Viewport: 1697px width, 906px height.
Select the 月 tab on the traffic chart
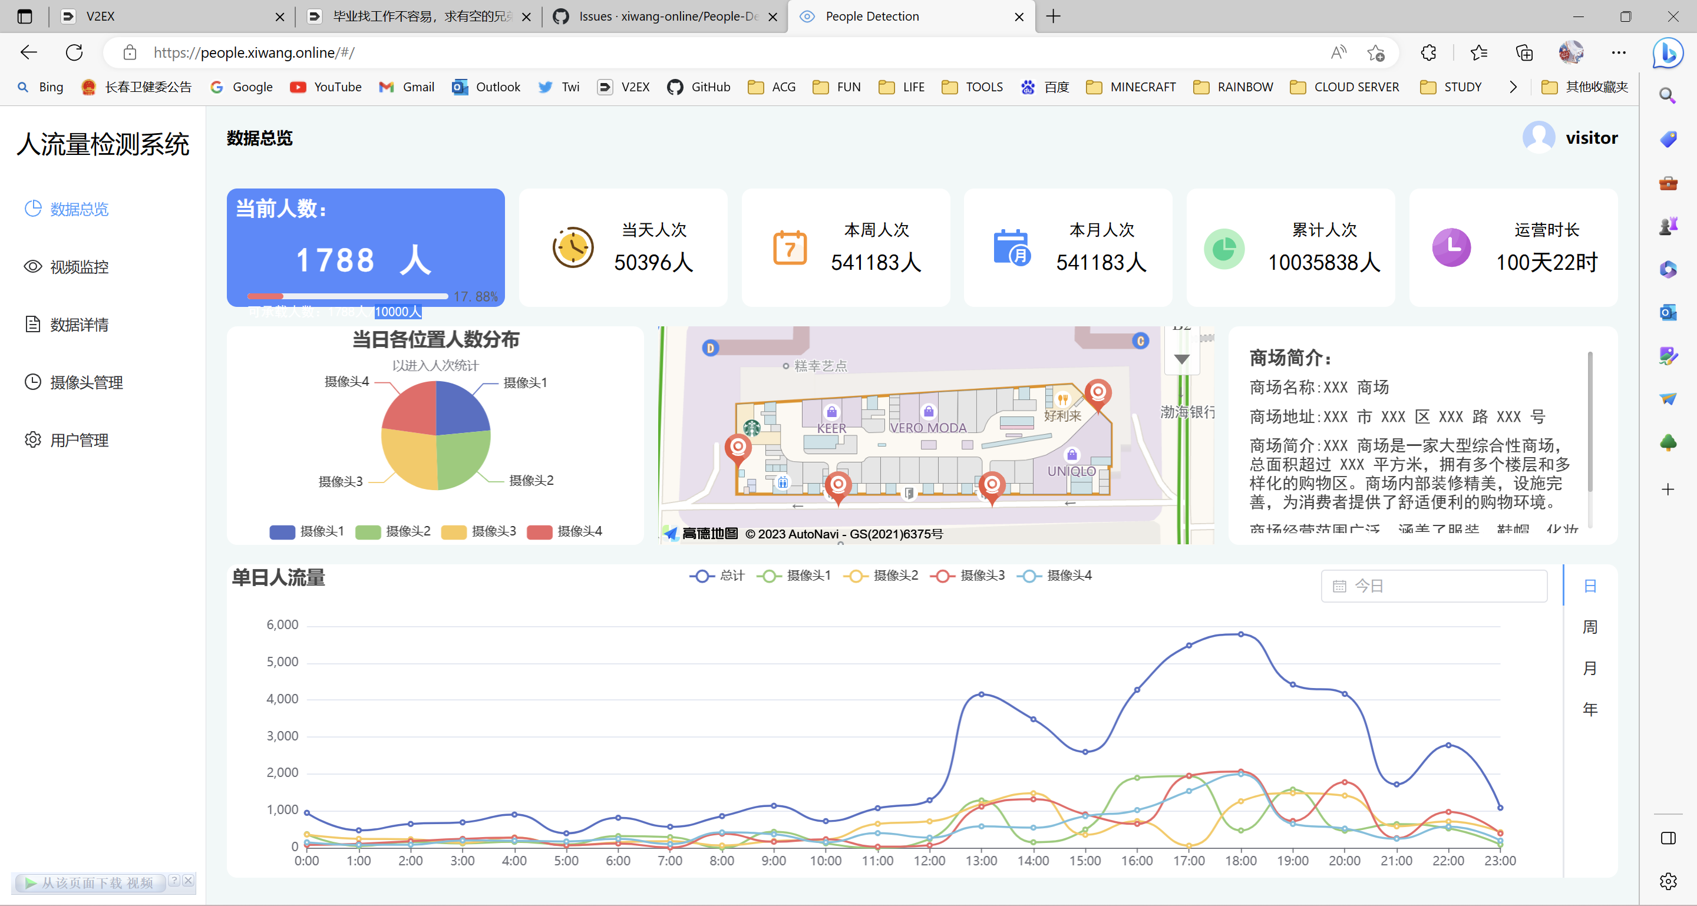pyautogui.click(x=1590, y=668)
